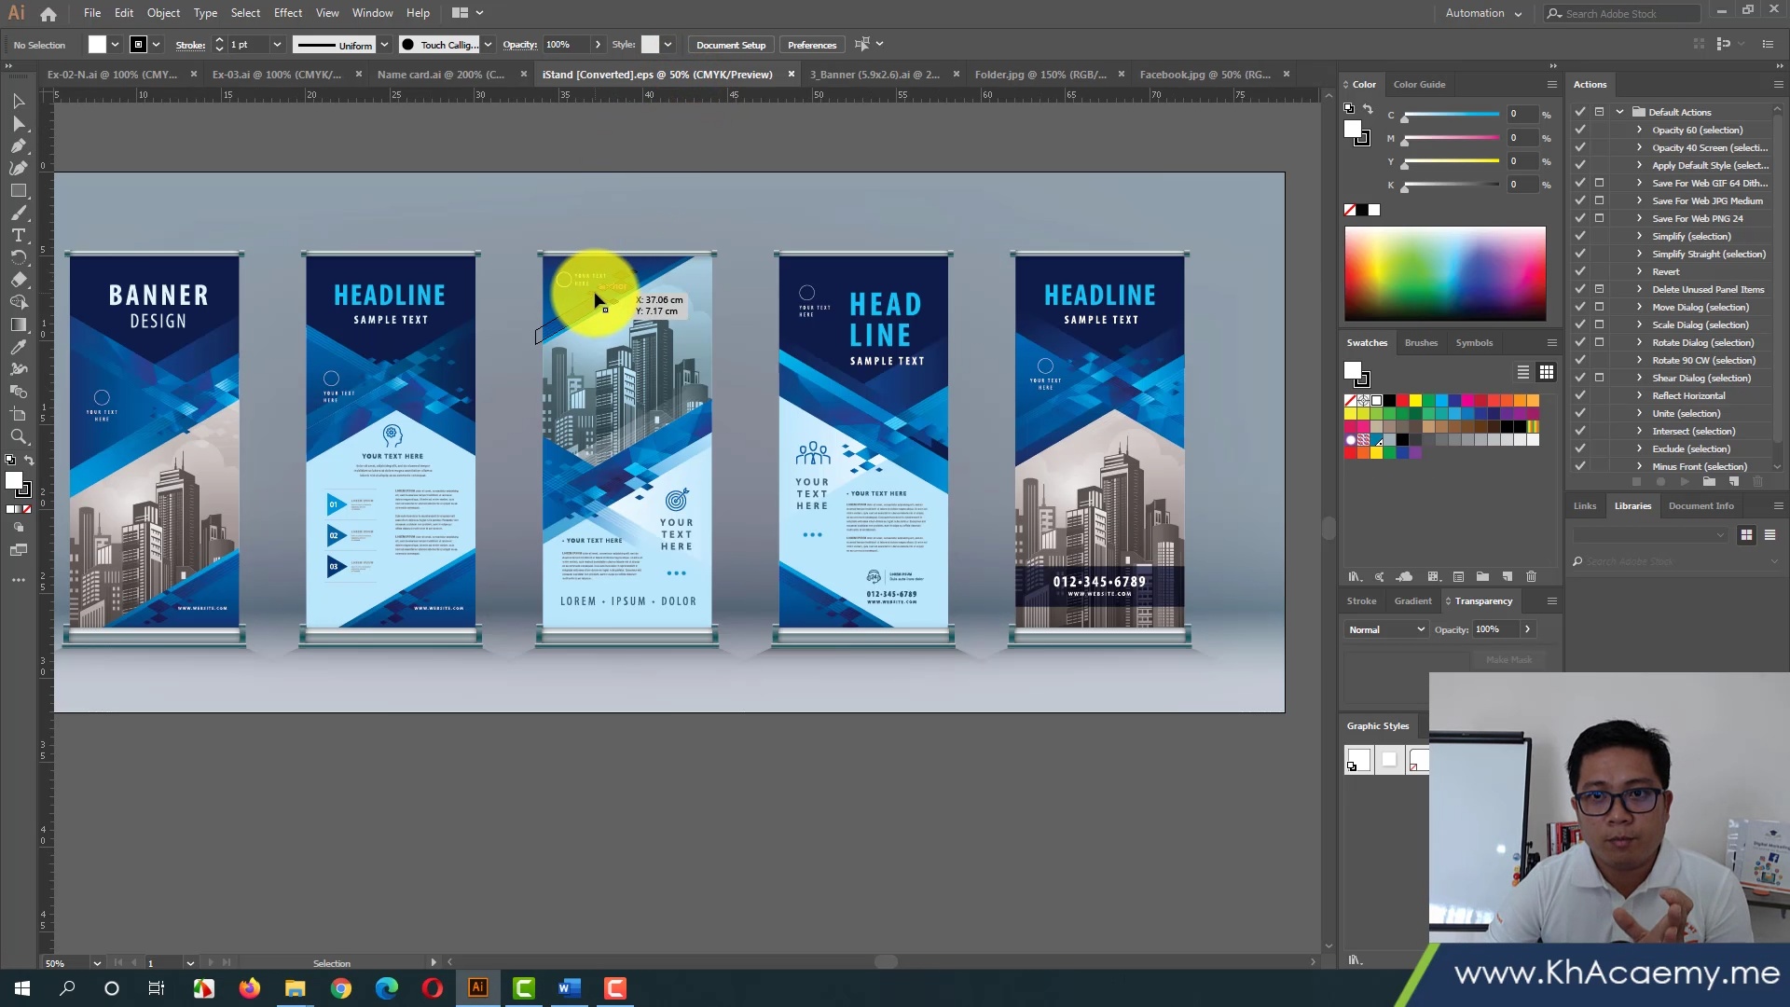The height and width of the screenshot is (1007, 1790).
Task: Click the Opacity 100% field in control bar
Action: coord(567,45)
